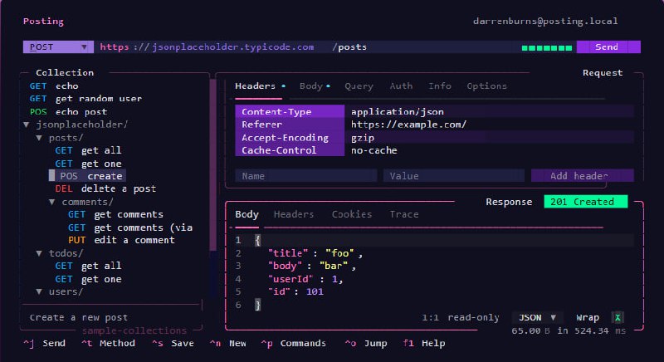Click the collection tree scrollbar
Image resolution: width=664 pixels, height=362 pixels.
213,165
